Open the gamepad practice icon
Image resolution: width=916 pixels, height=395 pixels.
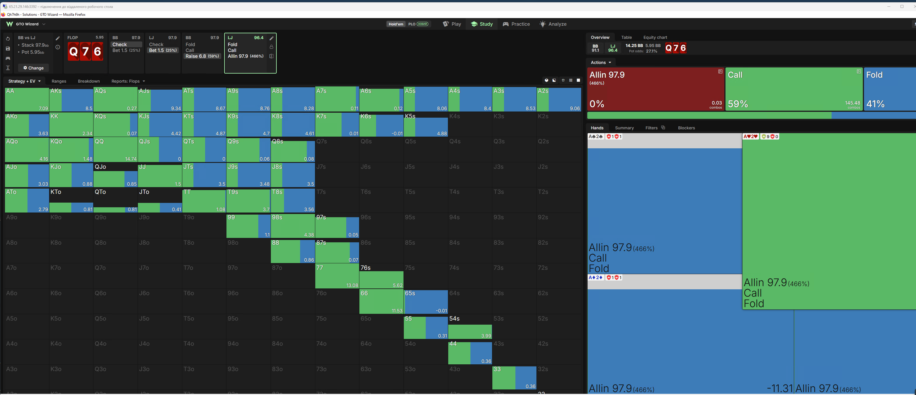tap(8, 58)
